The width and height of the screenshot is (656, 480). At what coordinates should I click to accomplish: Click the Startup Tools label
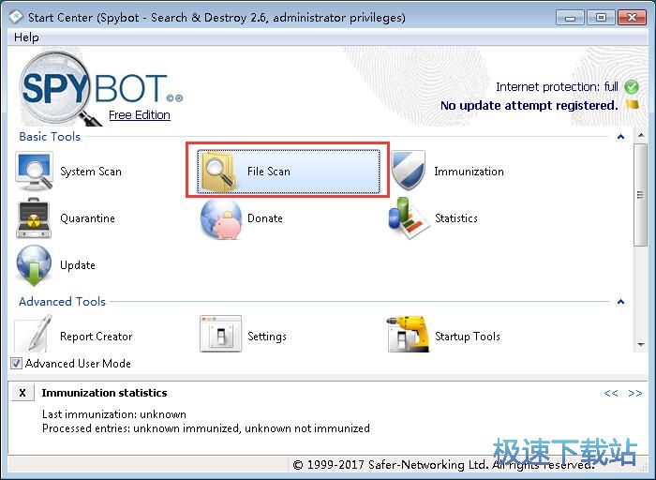click(468, 337)
